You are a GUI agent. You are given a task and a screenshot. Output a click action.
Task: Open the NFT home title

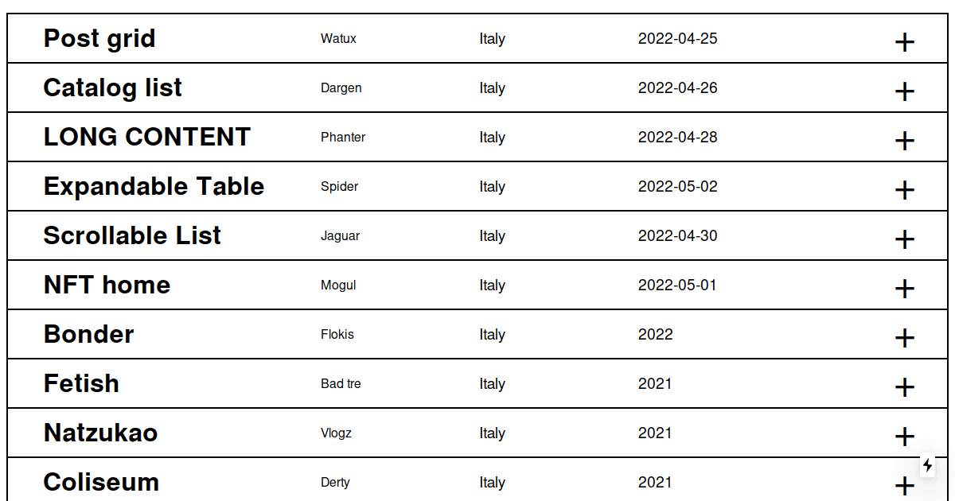coord(107,285)
